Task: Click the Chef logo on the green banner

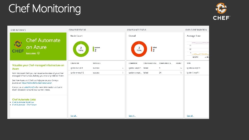Action: (x=18, y=46)
